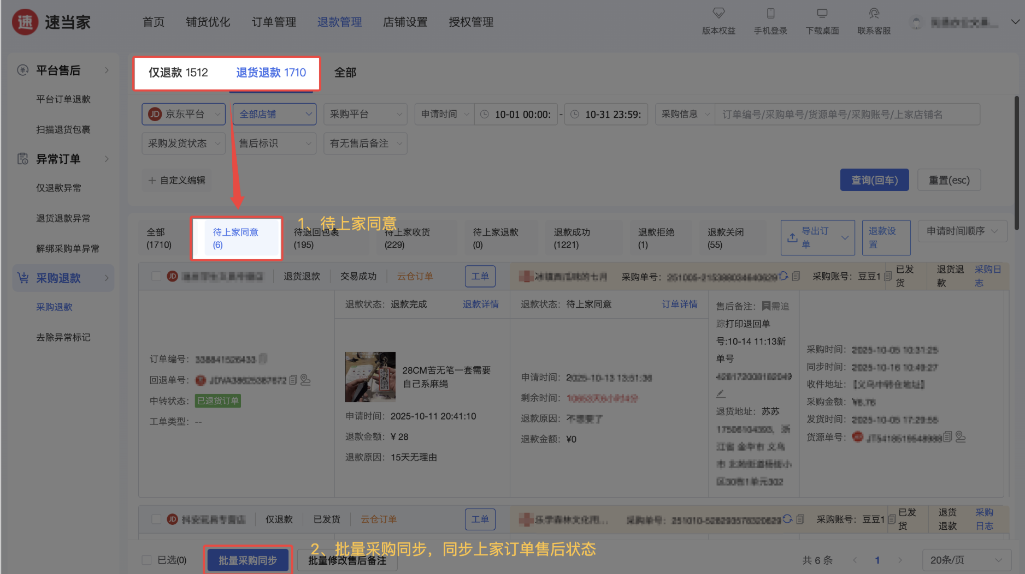Click refresh icon beside first 采购单号
The height and width of the screenshot is (574, 1025).
click(784, 276)
